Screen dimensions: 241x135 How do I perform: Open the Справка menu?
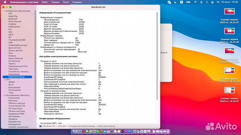coord(77,2)
